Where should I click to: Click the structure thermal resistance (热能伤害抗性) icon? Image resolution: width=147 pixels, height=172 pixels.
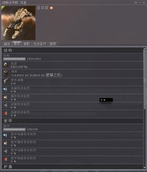[x=5, y=113]
